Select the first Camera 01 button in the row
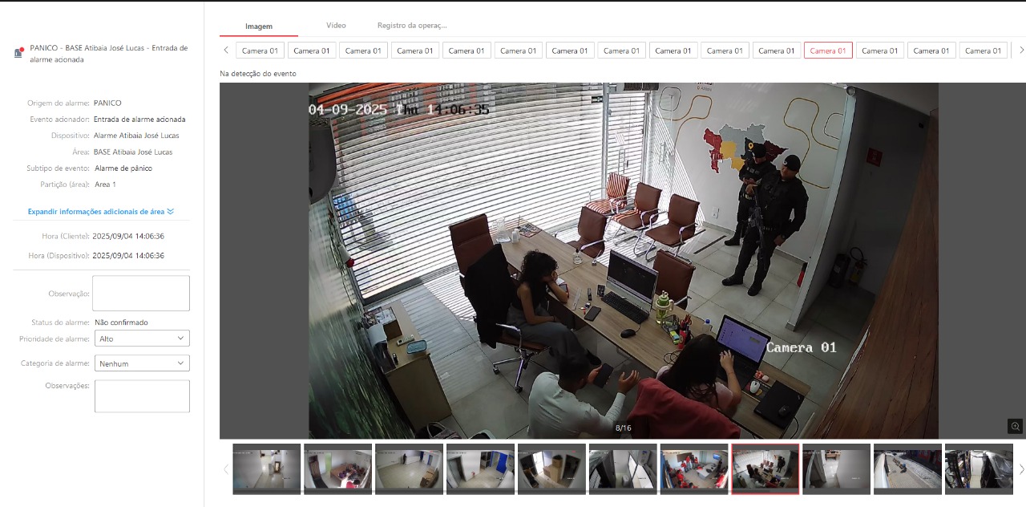Screen dimensions: 1026x507 coord(260,51)
